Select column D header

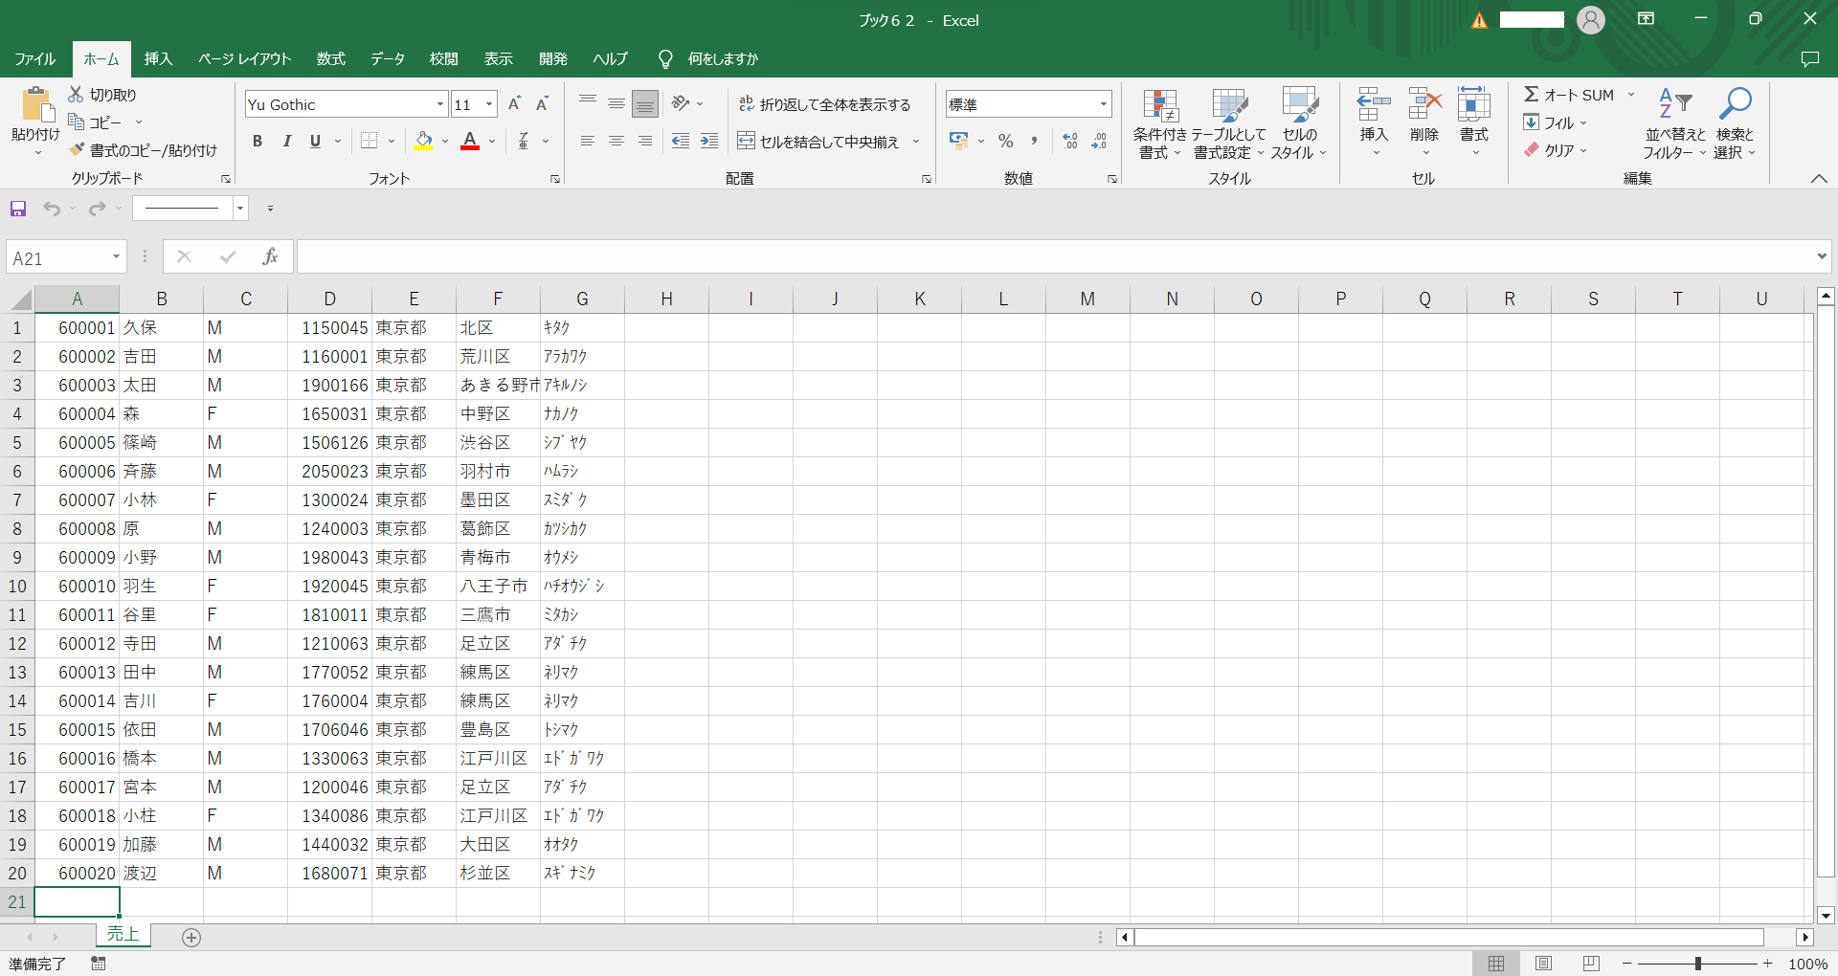[329, 299]
